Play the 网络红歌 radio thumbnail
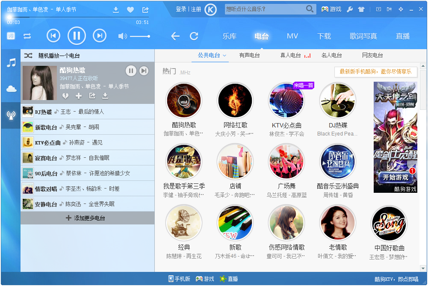The width and height of the screenshot is (428, 286). pyautogui.click(x=235, y=100)
